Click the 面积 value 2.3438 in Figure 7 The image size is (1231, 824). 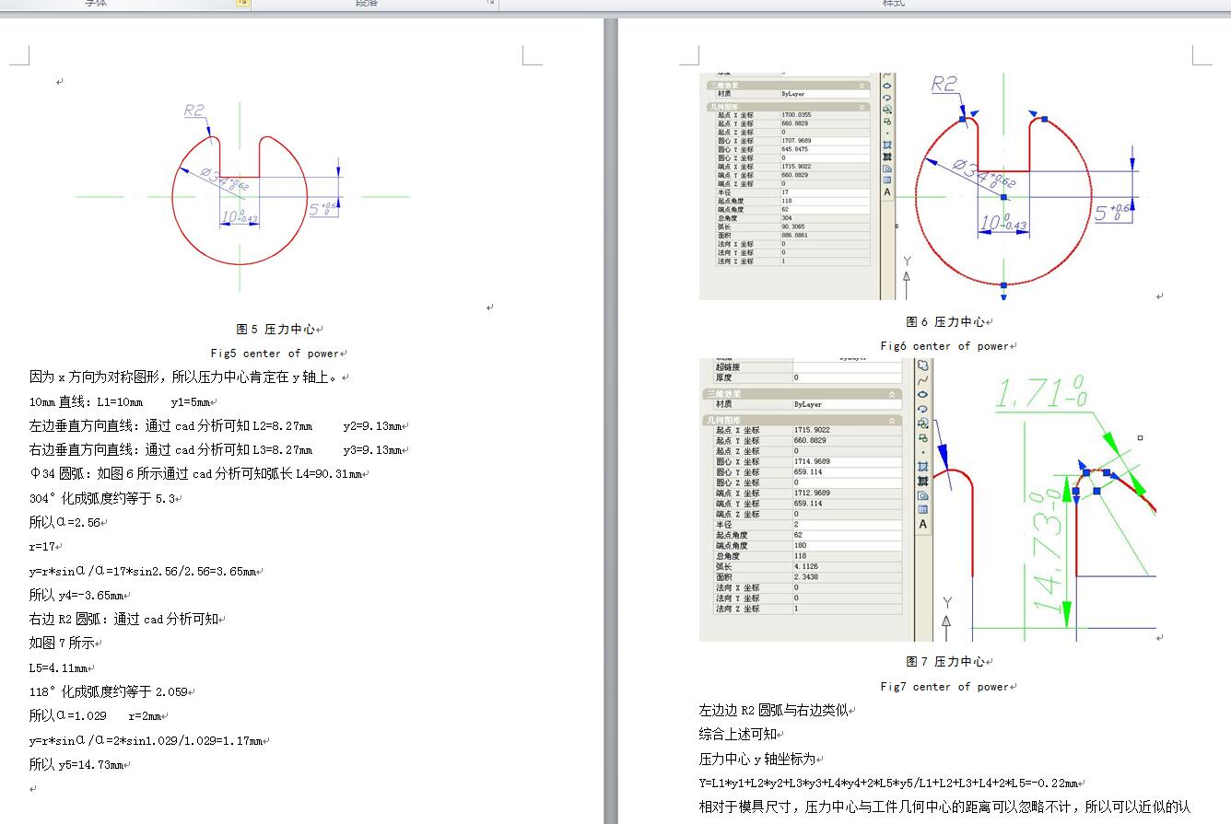(847, 577)
